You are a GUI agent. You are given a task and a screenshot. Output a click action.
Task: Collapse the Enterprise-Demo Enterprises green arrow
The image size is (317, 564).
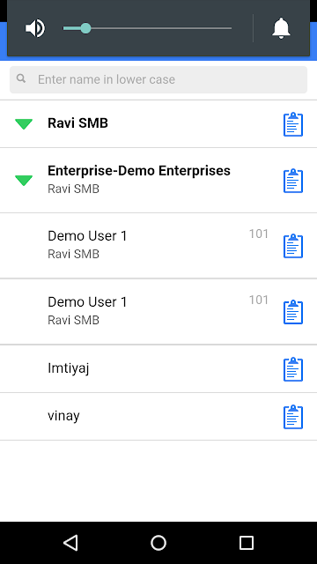[x=24, y=181]
